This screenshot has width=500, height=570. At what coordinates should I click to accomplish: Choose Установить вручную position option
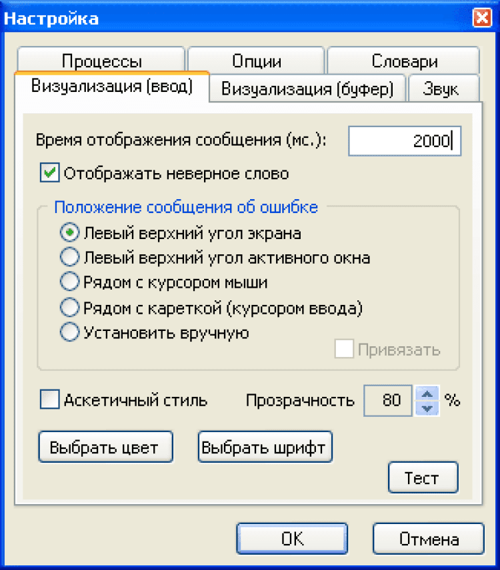(x=69, y=332)
